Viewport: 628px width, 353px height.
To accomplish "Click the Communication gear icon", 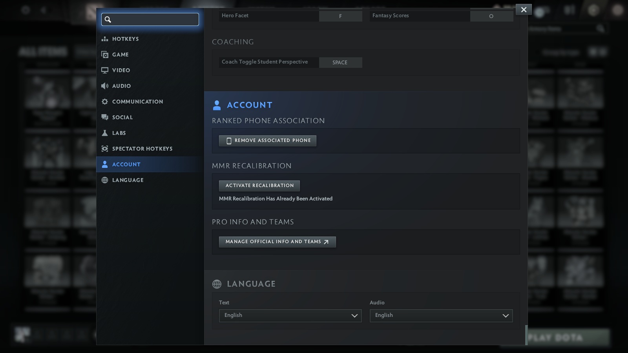I will click(105, 102).
